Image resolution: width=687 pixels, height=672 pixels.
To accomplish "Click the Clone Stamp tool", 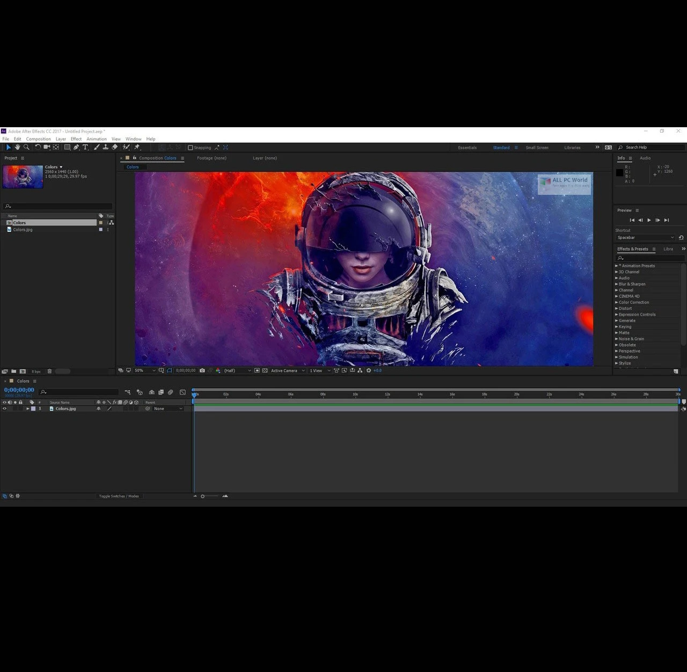I will (106, 147).
